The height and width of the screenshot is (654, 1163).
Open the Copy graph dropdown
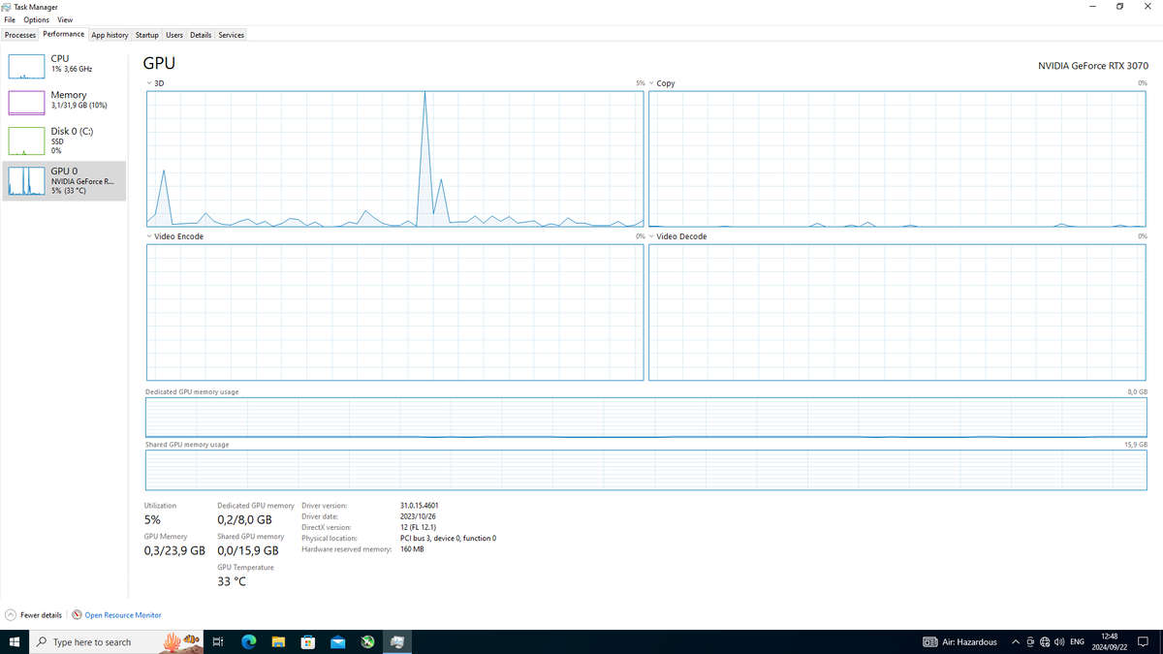650,83
